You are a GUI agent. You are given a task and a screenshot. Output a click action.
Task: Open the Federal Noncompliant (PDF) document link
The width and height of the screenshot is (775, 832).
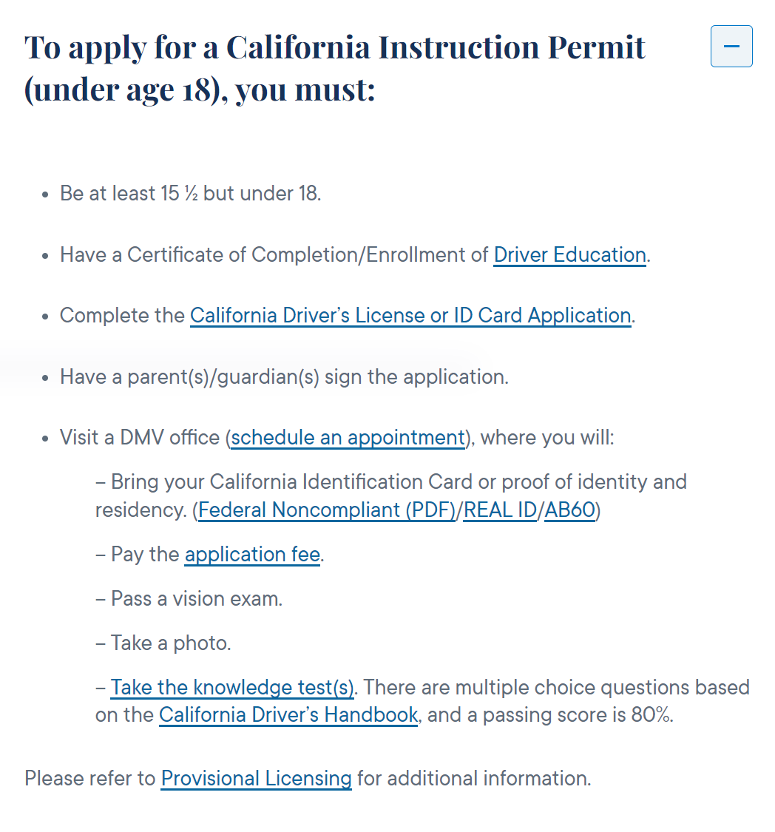327,510
